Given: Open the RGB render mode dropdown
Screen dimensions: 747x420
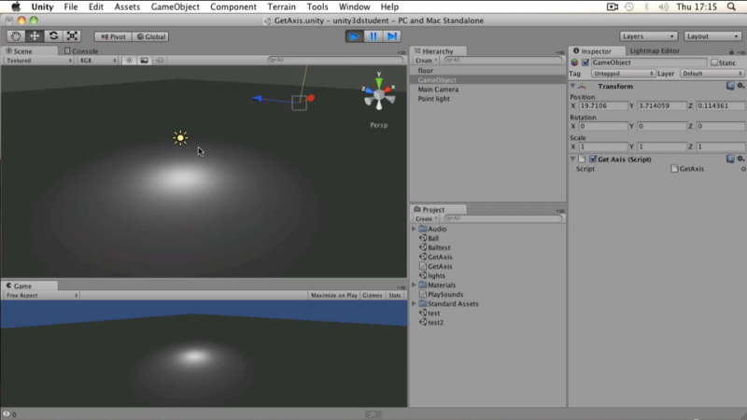Looking at the screenshot, I should point(98,61).
